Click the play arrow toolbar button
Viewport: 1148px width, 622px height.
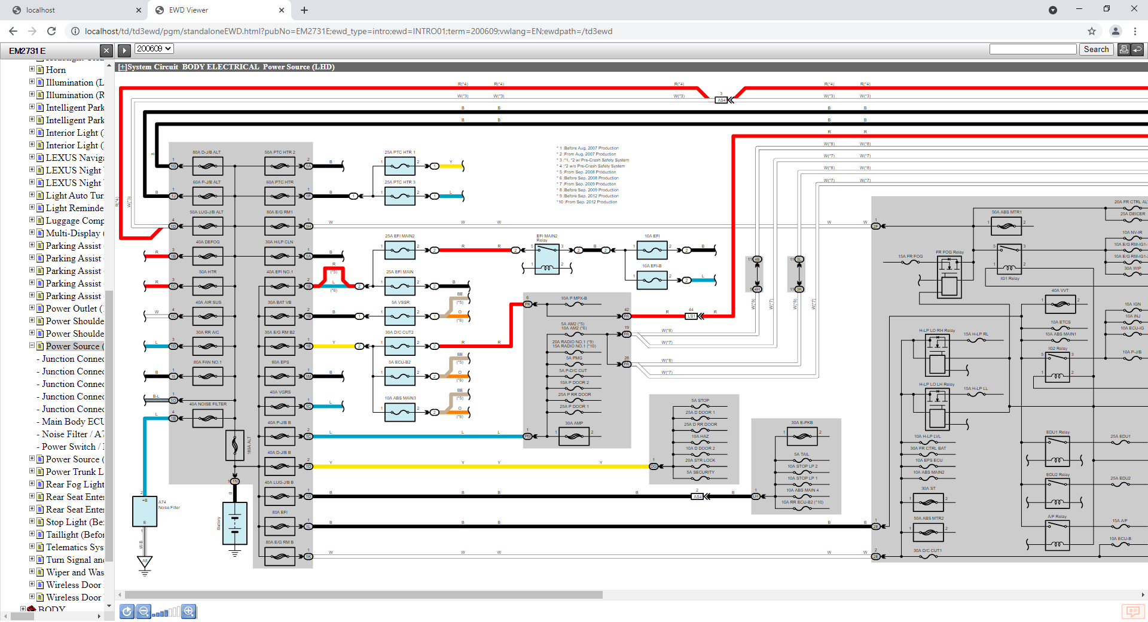click(124, 51)
